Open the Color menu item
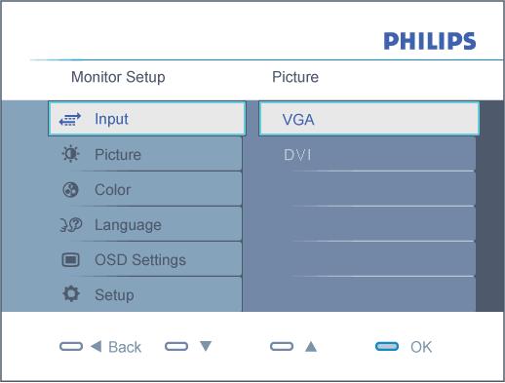 pos(146,189)
